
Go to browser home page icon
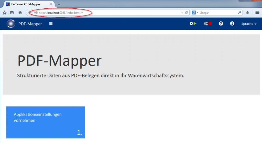click(x=20, y=13)
